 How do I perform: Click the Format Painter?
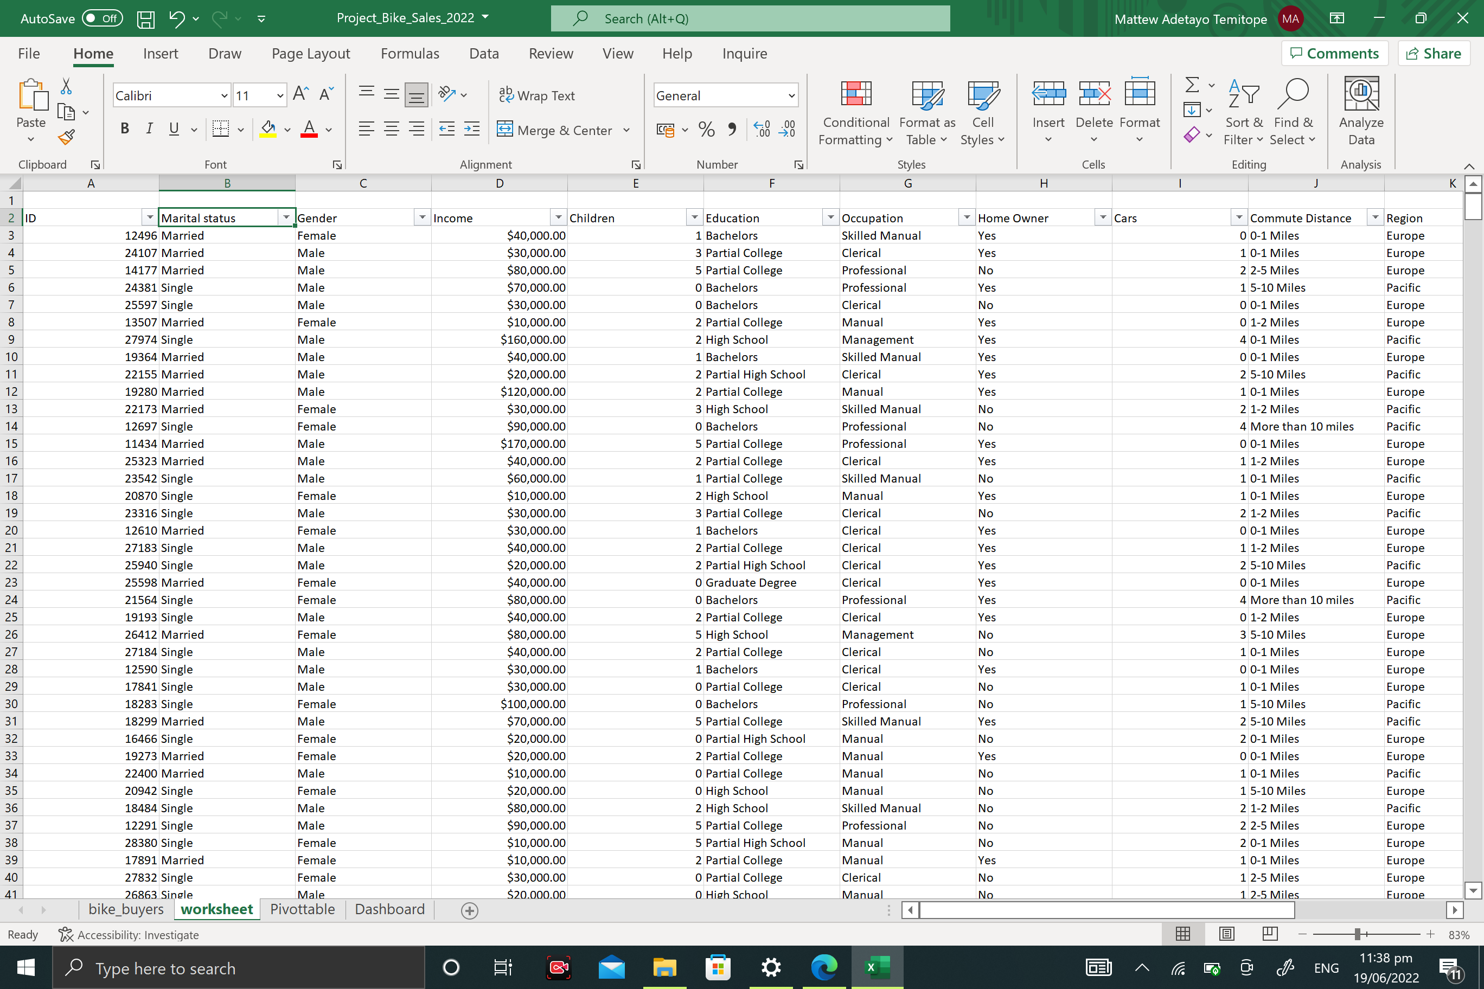(65, 137)
